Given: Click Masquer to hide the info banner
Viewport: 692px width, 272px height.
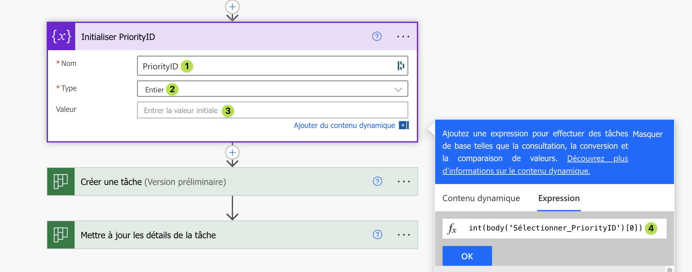Looking at the screenshot, I should point(647,134).
